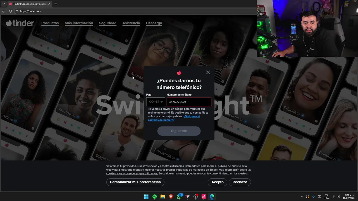358x201 pixels.
Task: Open a new browser tab
Action: pos(56,4)
